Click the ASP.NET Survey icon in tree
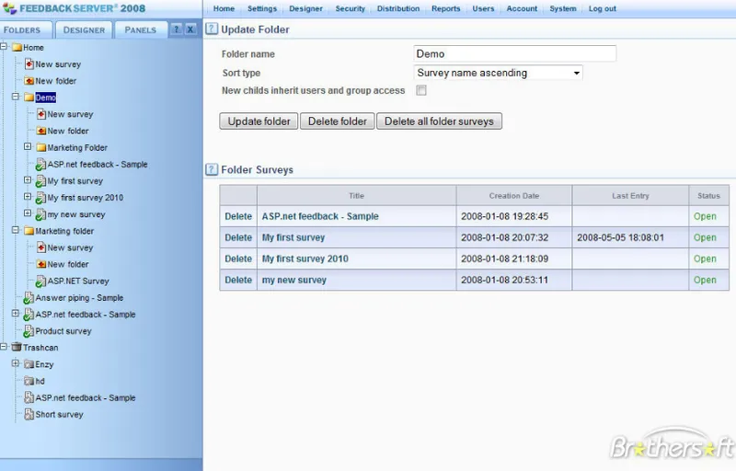 point(40,281)
